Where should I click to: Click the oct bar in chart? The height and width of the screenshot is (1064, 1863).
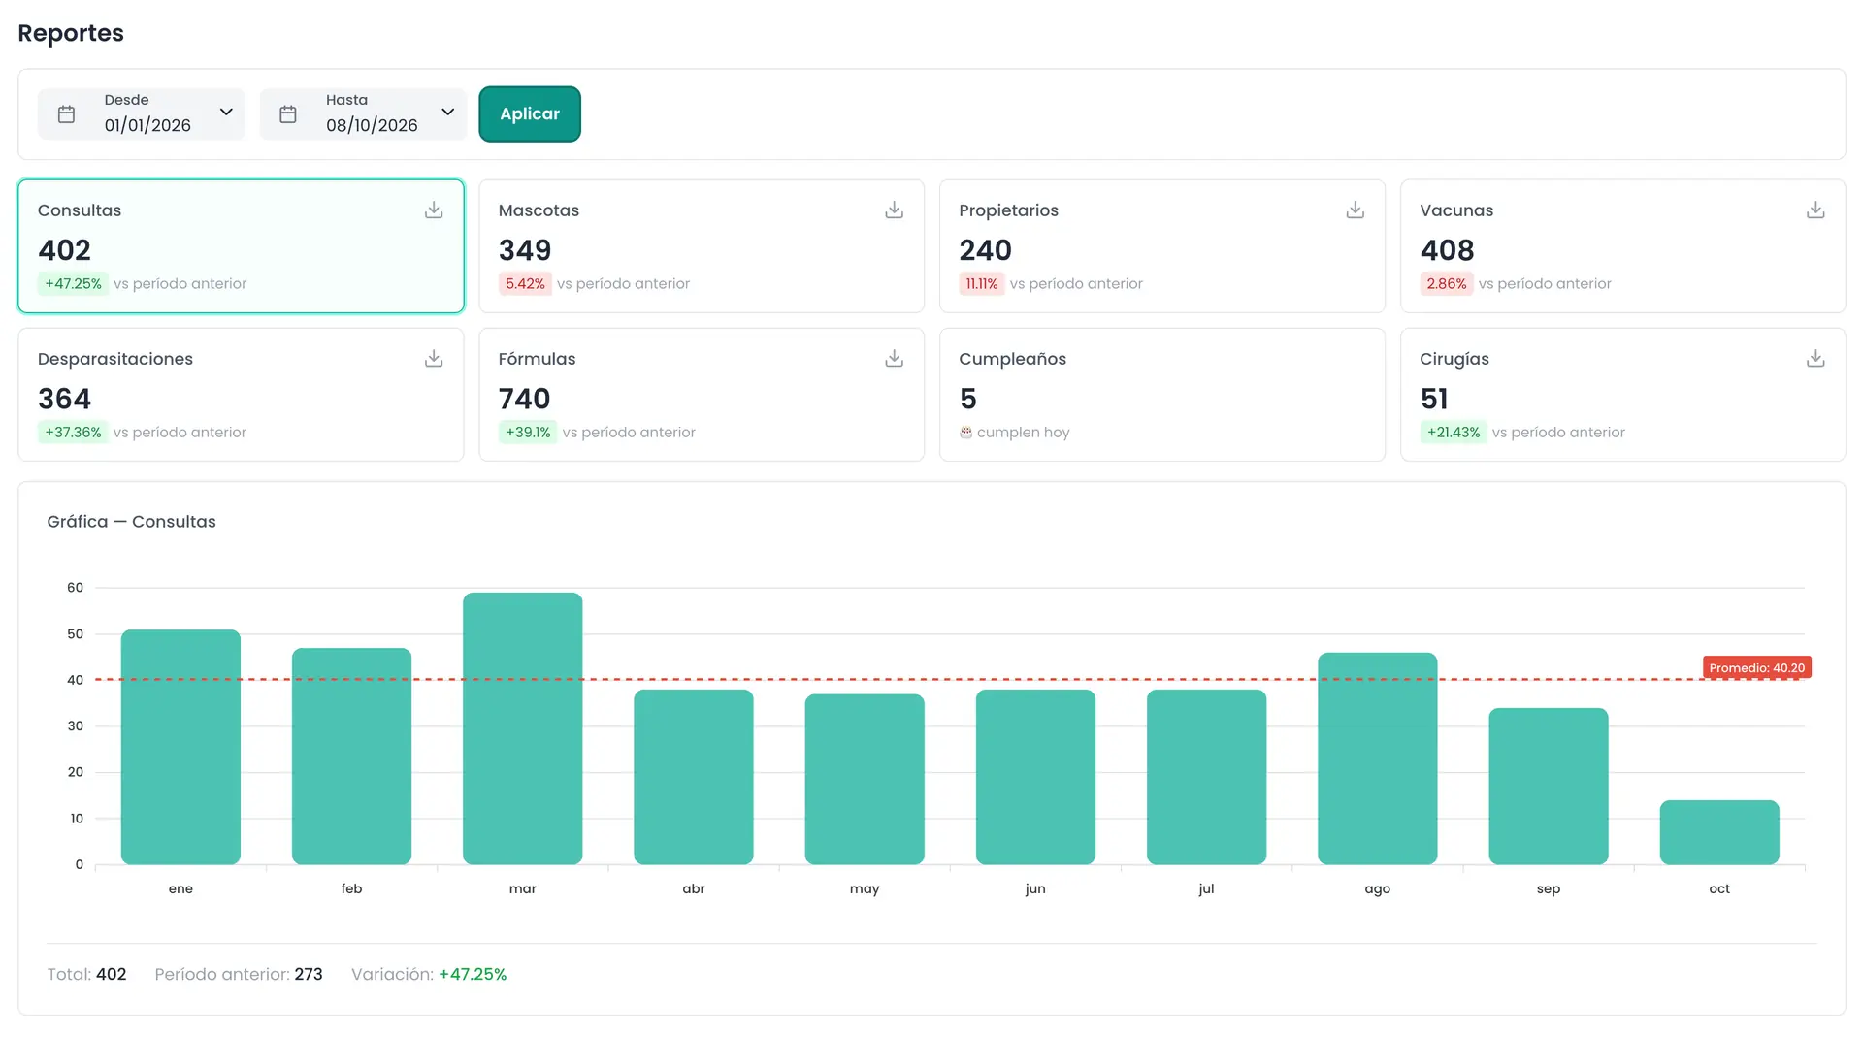(x=1719, y=832)
